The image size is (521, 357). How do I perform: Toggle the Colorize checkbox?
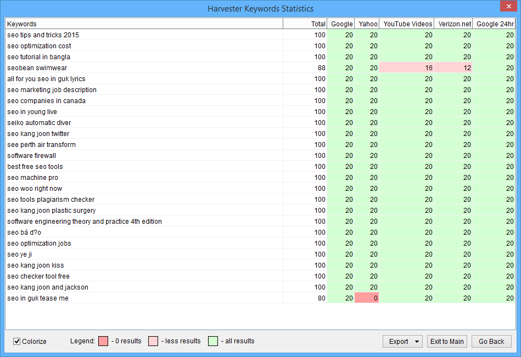click(x=17, y=342)
